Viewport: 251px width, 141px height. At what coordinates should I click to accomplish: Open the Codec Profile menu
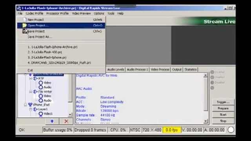[x=35, y=13]
